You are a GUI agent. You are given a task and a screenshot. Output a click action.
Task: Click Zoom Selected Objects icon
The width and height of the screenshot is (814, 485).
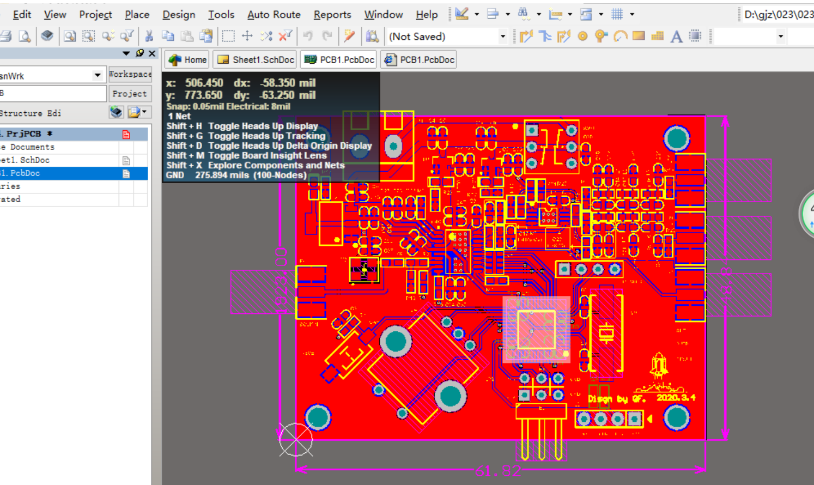click(x=88, y=37)
